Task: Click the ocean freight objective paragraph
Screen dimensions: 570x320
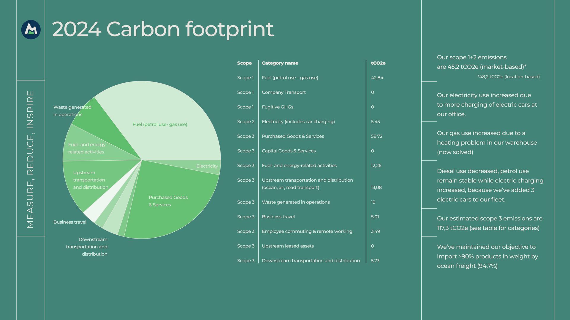Action: click(487, 256)
